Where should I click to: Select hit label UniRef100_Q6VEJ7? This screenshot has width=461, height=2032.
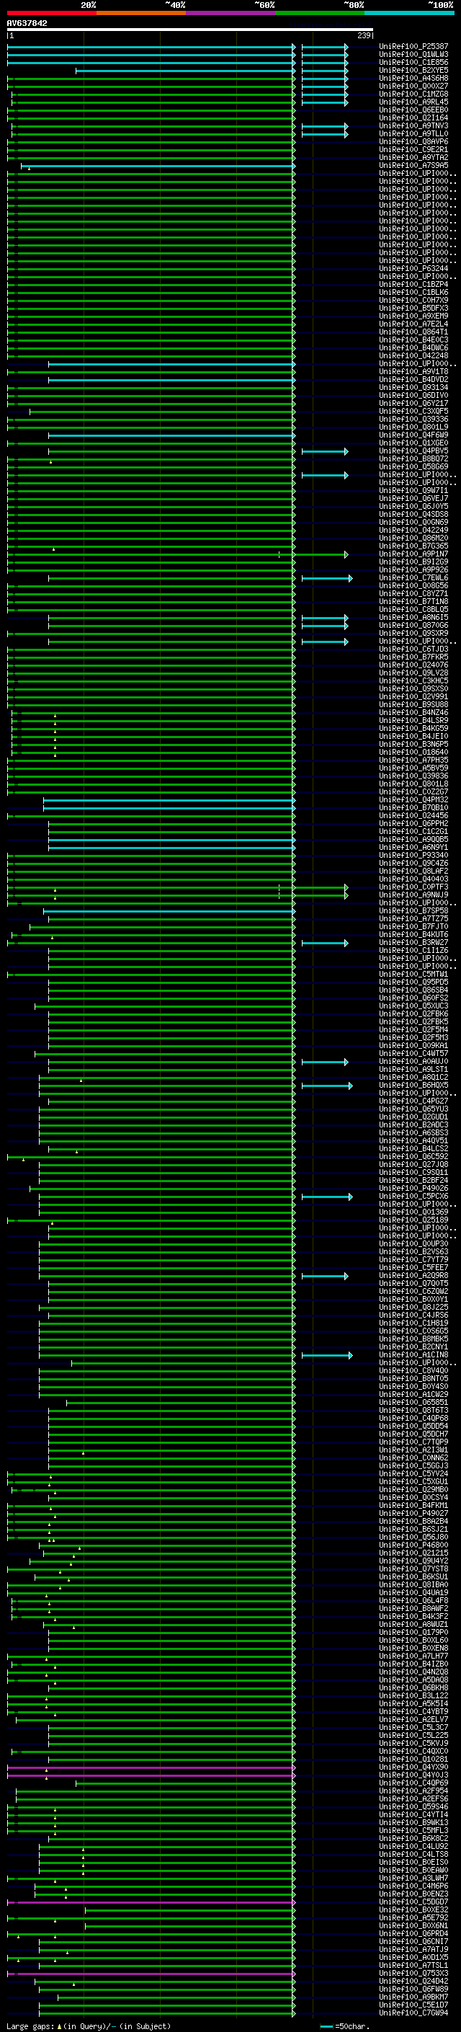click(413, 498)
